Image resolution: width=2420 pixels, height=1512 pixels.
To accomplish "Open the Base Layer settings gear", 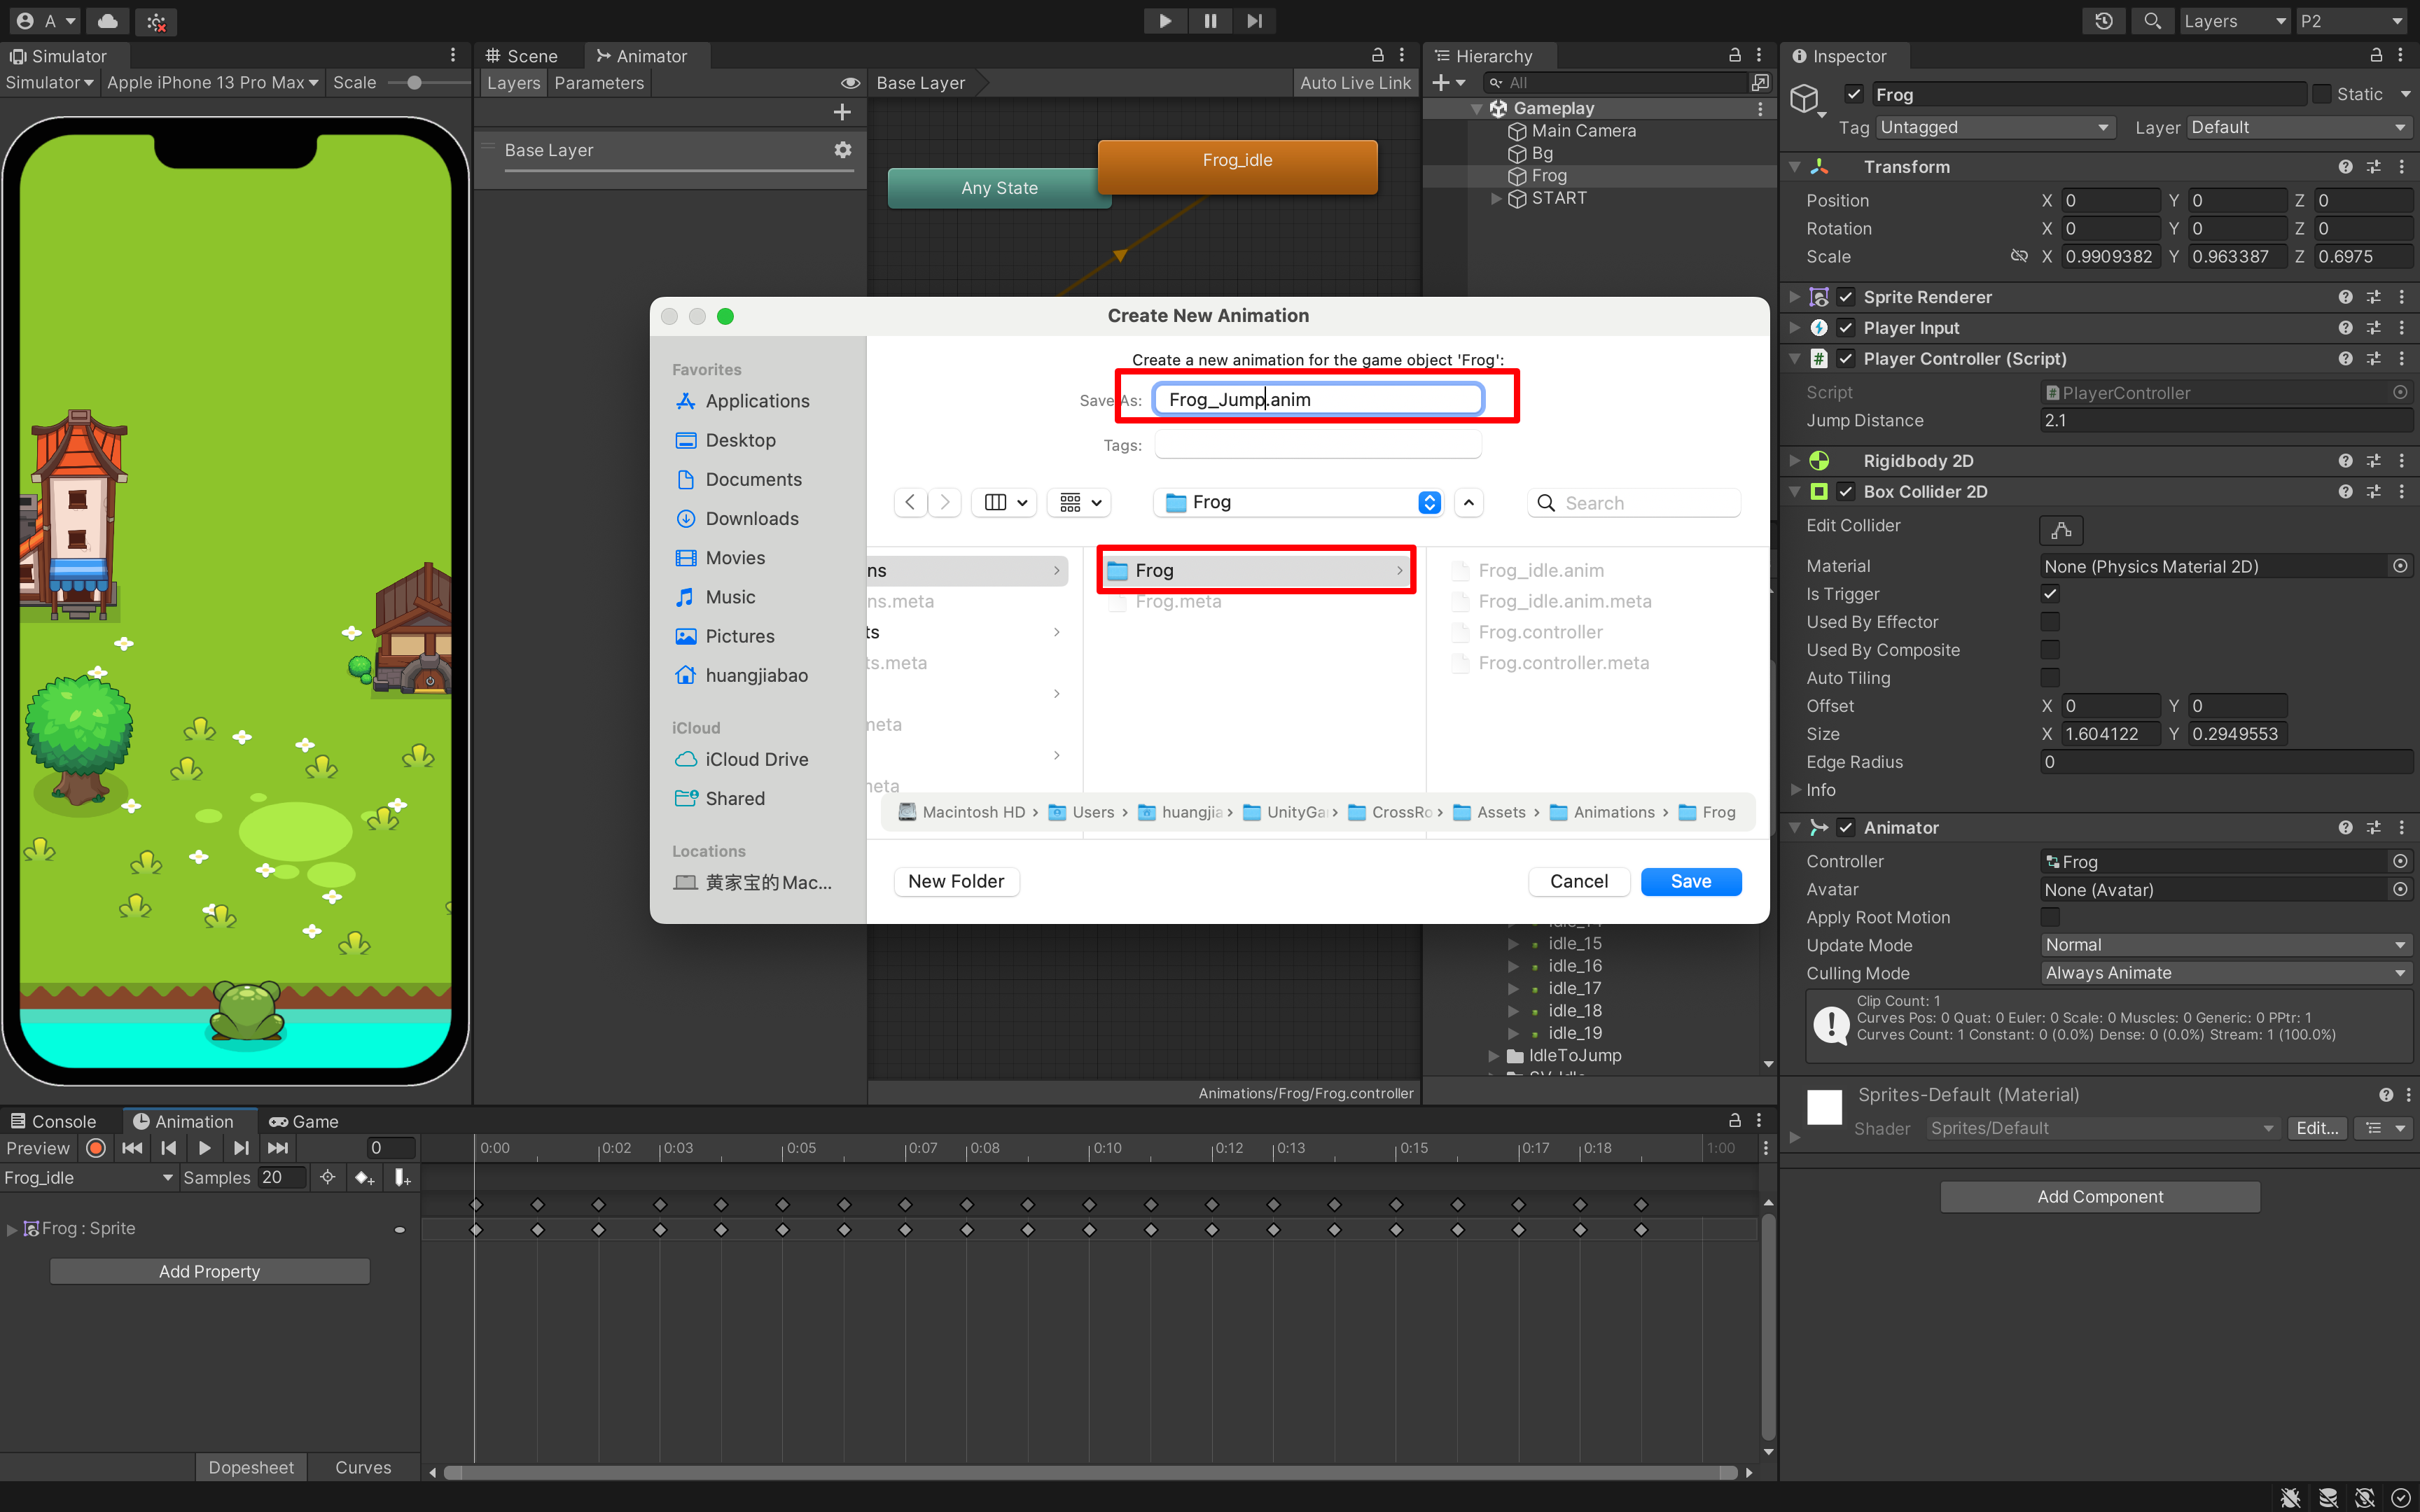I will click(x=843, y=150).
